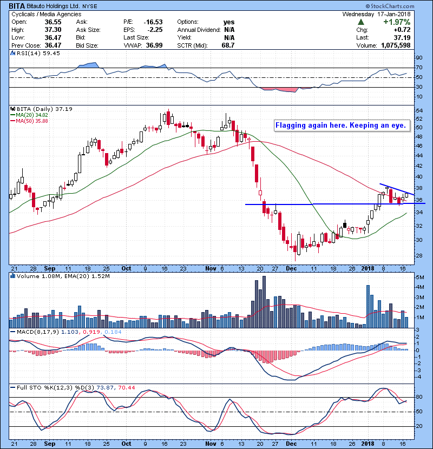Click the Sep label on the bottom axis
Viewport: 433px width, 449px height.
click(50, 444)
